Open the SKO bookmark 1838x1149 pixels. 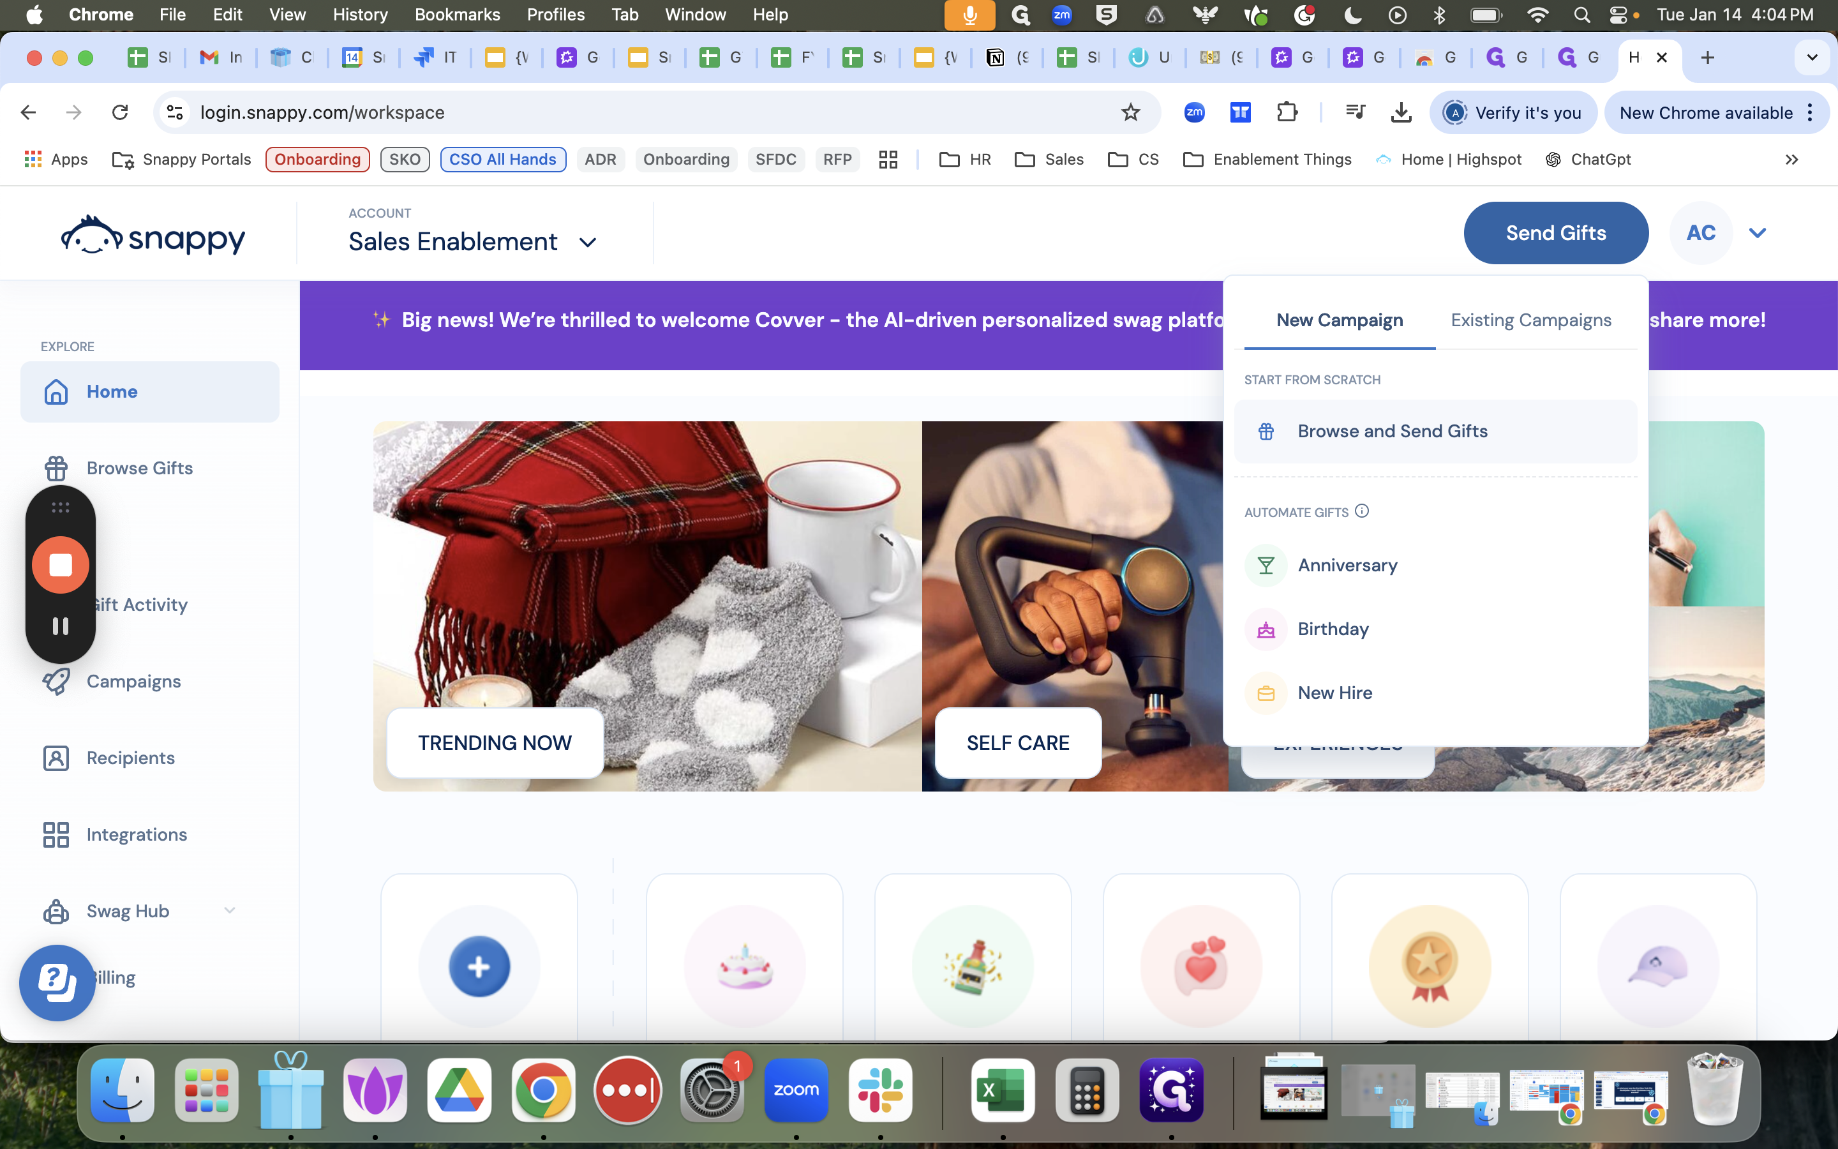(x=405, y=160)
